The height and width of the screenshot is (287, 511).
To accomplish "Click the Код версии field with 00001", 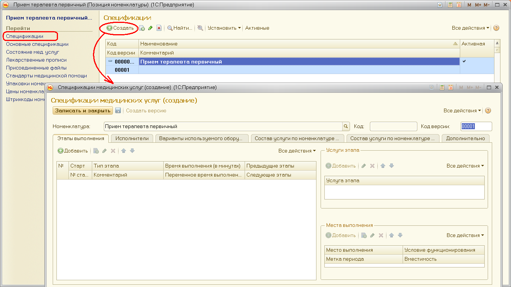I will pos(476,126).
